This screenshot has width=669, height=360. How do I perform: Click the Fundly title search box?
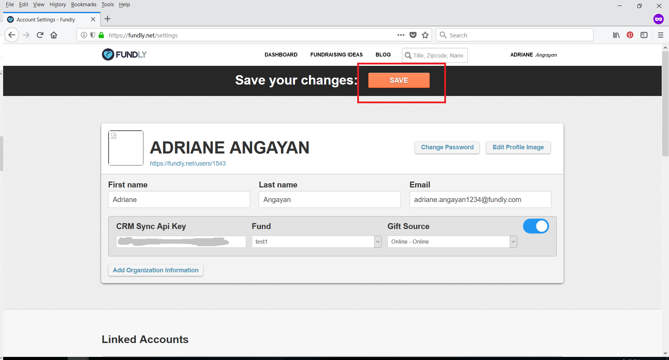click(435, 55)
